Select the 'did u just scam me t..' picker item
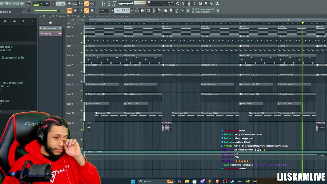This screenshot has width=327, height=184. (50, 28)
